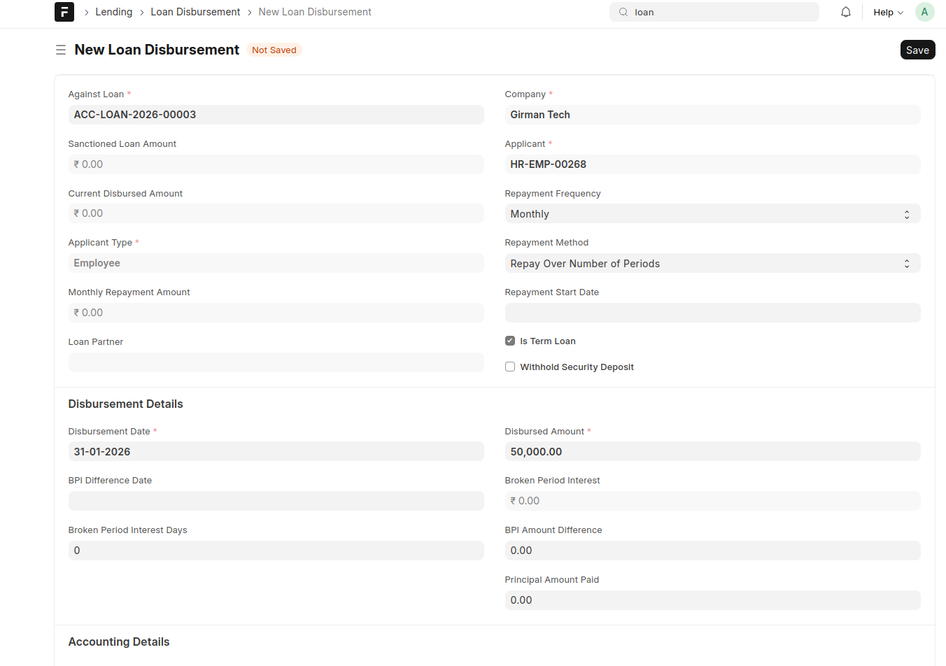Open the Repayment Frequency Monthly dropdown

(712, 214)
